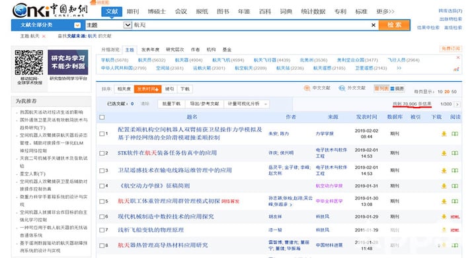Sort results by 相关度
Viewport: 476px width, 258px height.
124,89
